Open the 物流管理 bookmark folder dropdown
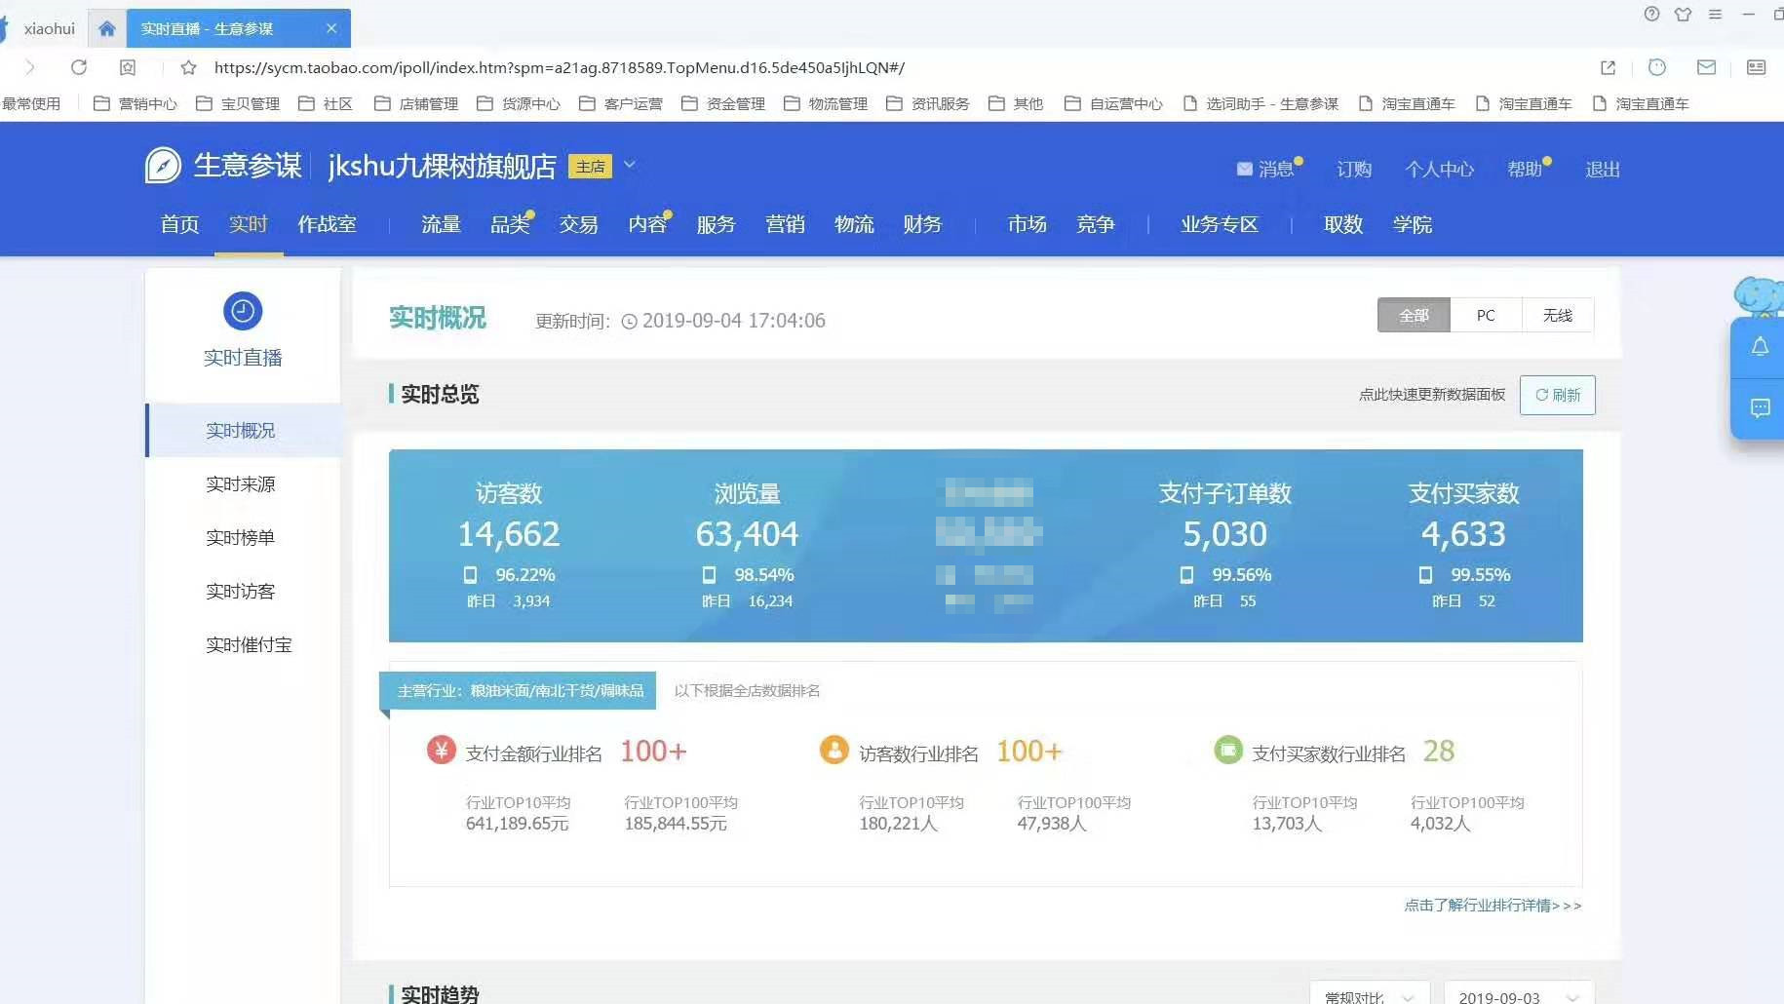1784x1004 pixels. (x=826, y=103)
